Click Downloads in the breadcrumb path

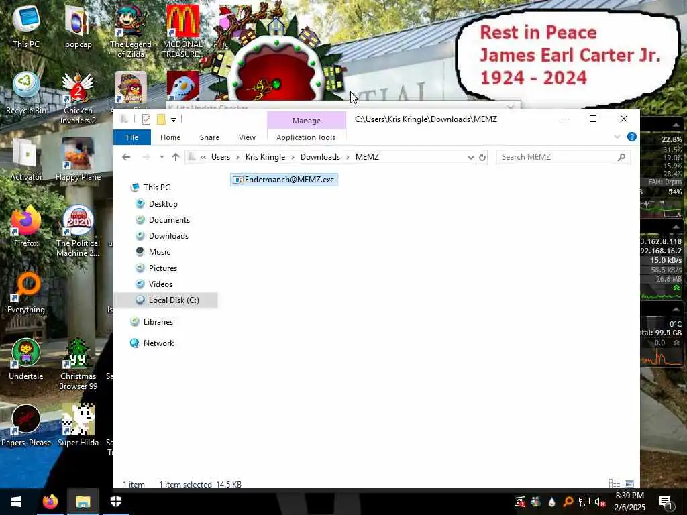pos(320,157)
